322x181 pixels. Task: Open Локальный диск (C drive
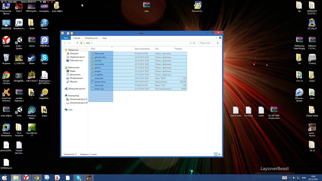(77, 99)
